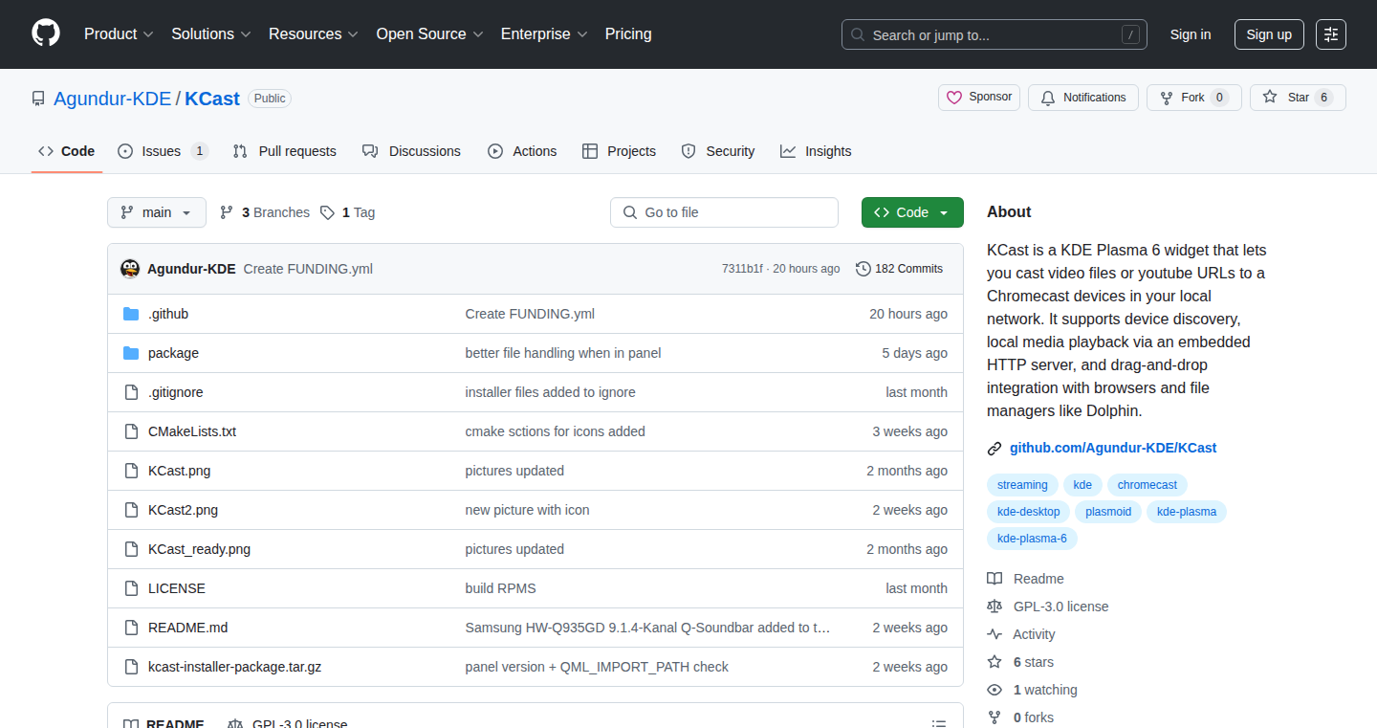Switch to the Discussions tab
This screenshot has width=1377, height=728.
click(411, 151)
